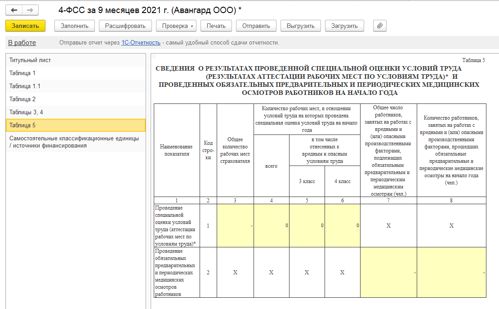Click the Загрузить button

pyautogui.click(x=344, y=26)
